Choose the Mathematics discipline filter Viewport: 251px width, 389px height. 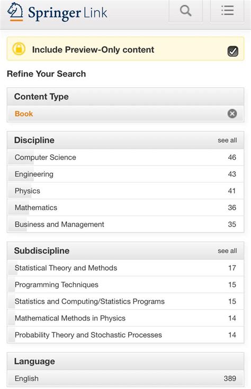(125, 208)
